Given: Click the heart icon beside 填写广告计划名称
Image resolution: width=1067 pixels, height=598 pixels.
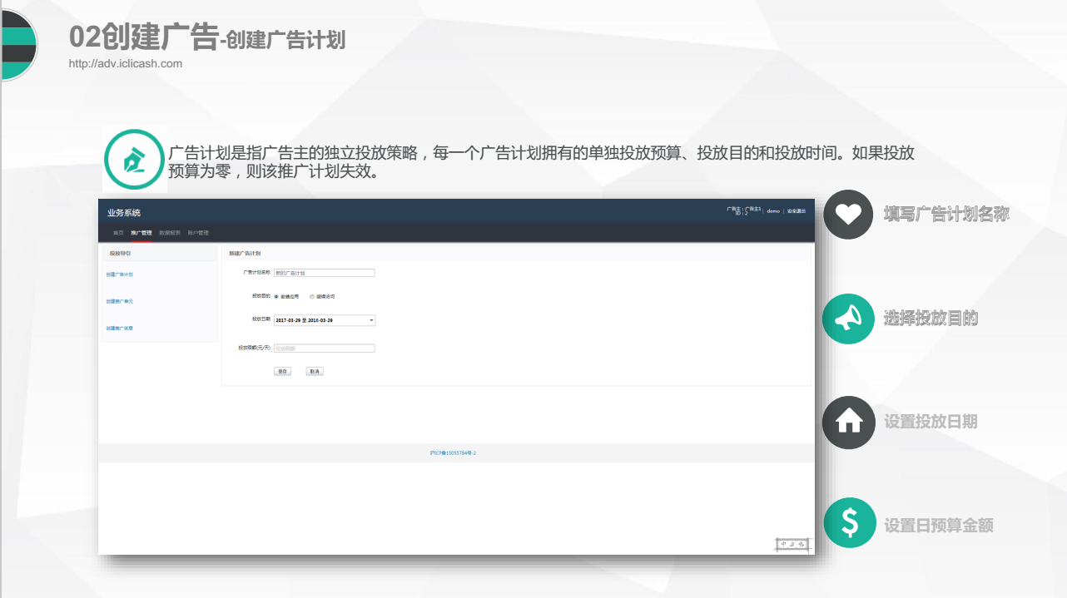Looking at the screenshot, I should point(848,215).
